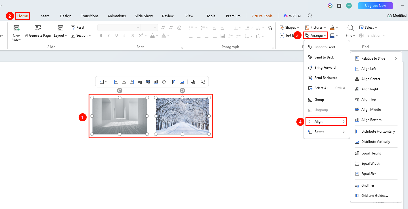Open WPS AI
The height and width of the screenshot is (209, 408).
point(292,16)
